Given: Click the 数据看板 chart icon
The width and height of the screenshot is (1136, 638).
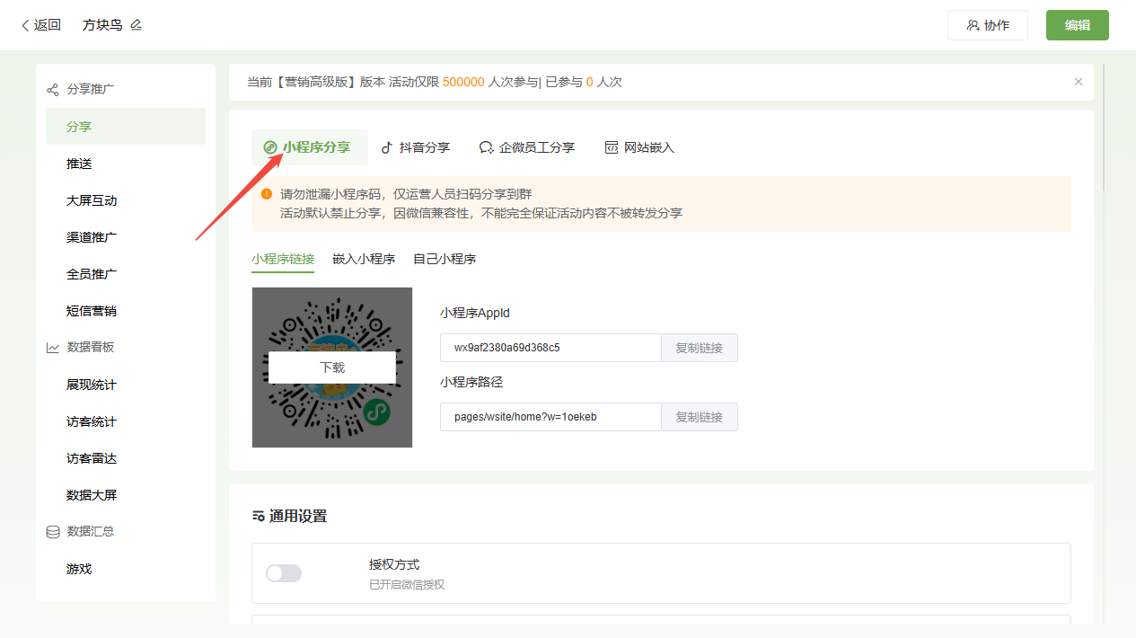Looking at the screenshot, I should pos(53,348).
